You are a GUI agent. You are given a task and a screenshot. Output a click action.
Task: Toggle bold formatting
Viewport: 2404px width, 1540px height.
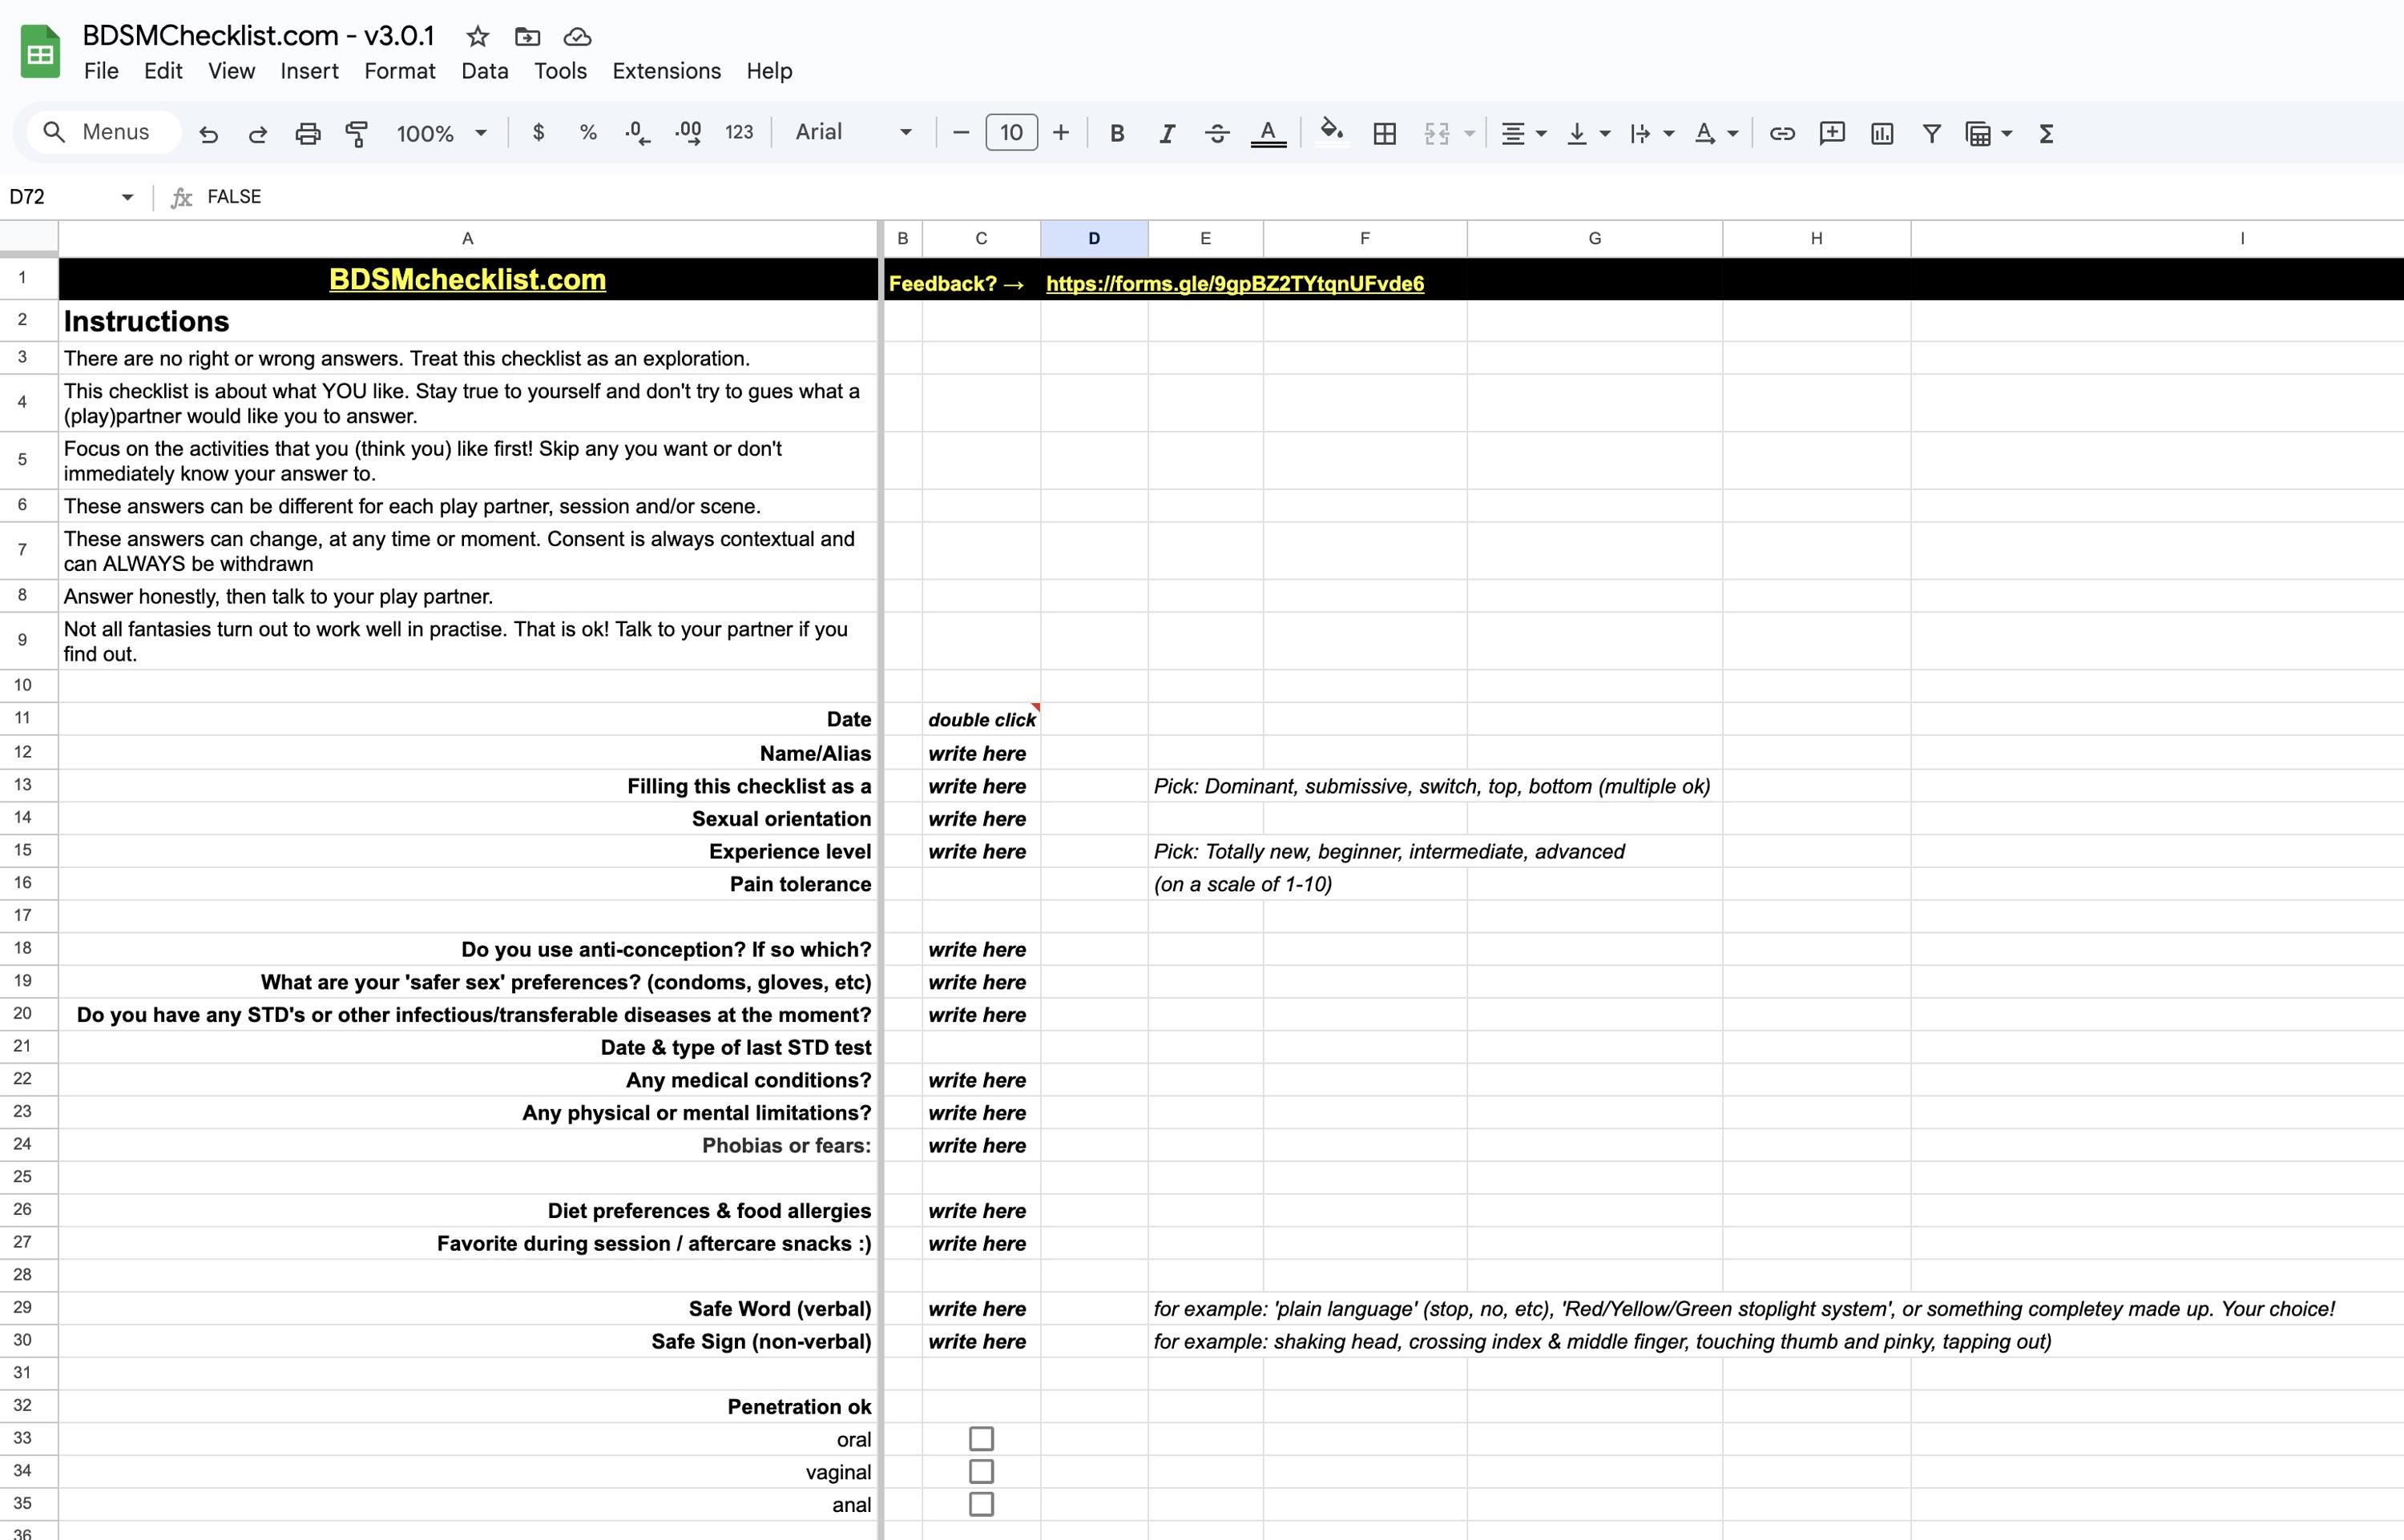1116,131
